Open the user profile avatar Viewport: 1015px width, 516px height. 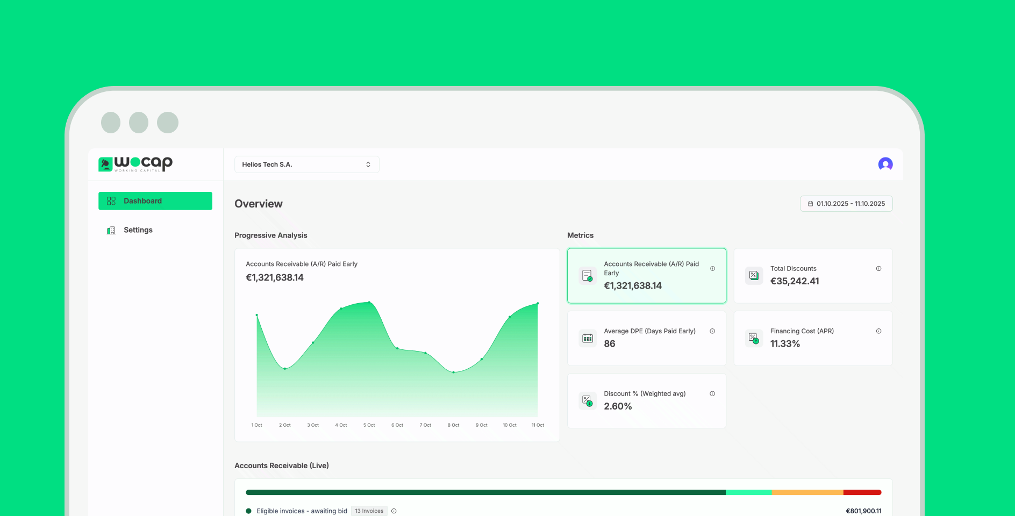click(885, 164)
